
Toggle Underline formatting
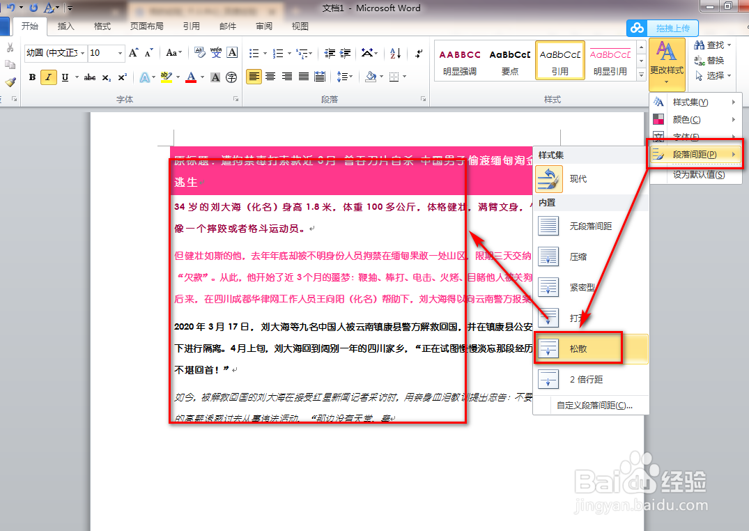pyautogui.click(x=65, y=77)
